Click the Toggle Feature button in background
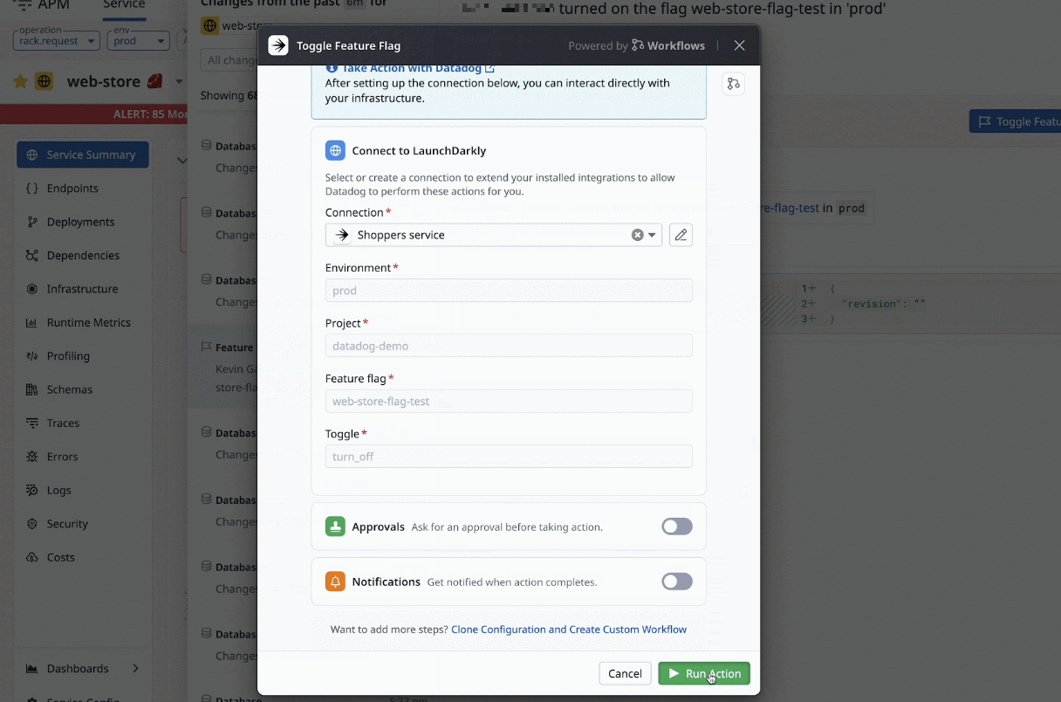 click(1016, 121)
